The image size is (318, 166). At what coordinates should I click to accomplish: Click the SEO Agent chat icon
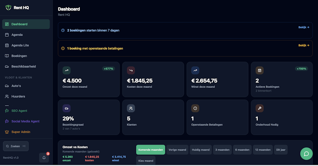coord(7,111)
